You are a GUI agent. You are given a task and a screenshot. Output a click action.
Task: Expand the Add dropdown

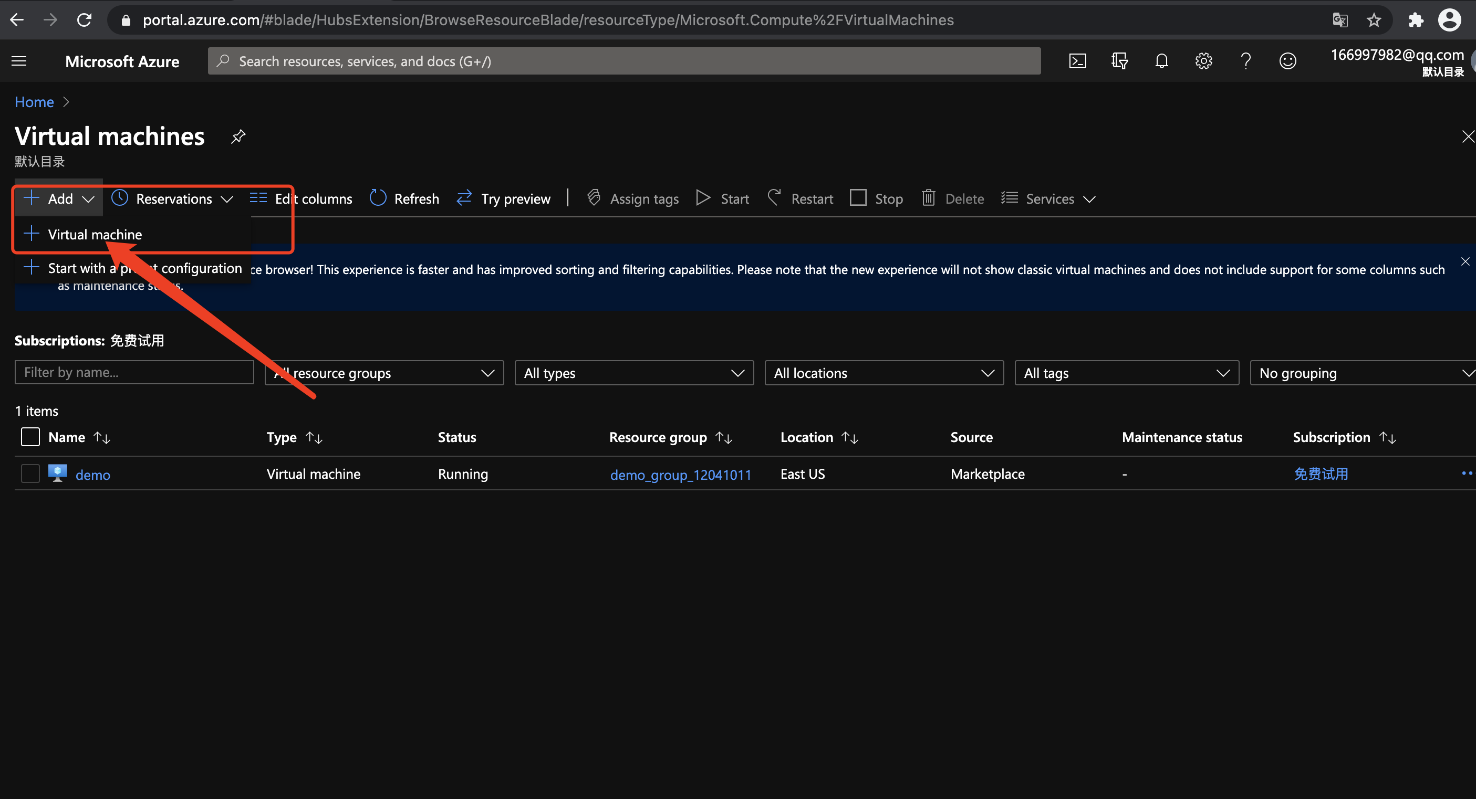pyautogui.click(x=59, y=199)
